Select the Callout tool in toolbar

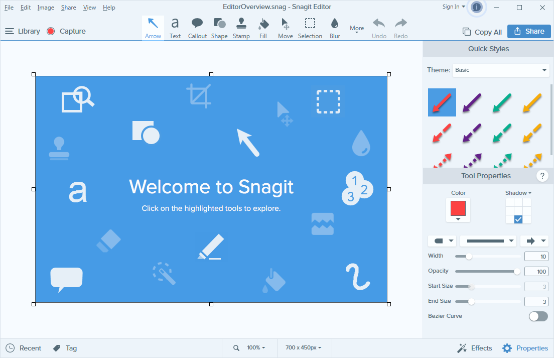pos(197,28)
